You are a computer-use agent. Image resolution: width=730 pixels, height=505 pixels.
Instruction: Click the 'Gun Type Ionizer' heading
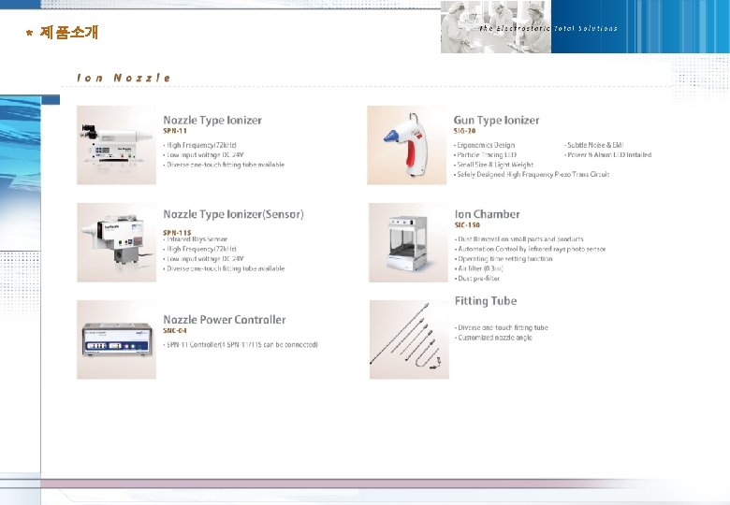pyautogui.click(x=496, y=120)
